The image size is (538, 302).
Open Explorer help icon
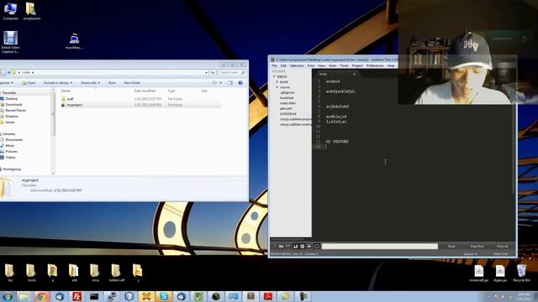tap(240, 83)
